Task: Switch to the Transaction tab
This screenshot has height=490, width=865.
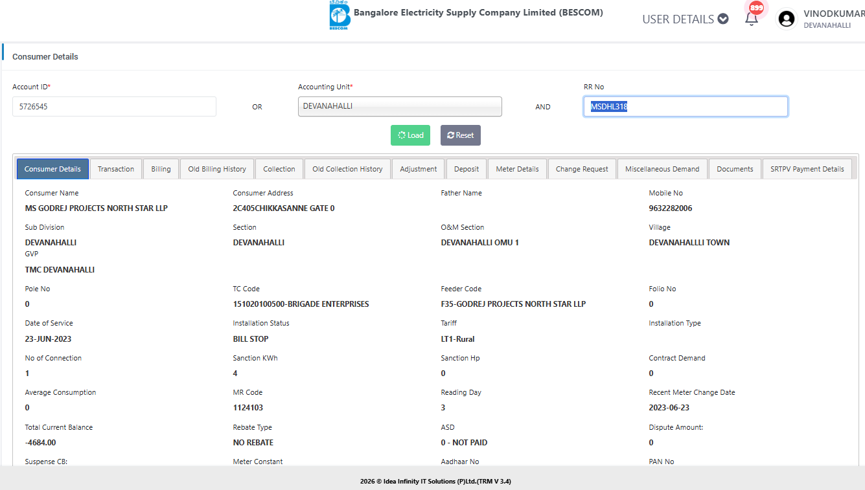Action: 116,169
